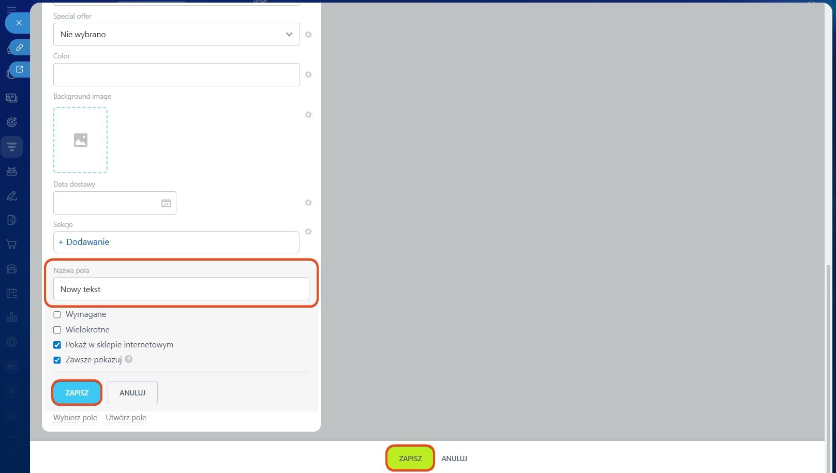The image size is (836, 473).
Task: Close the slider panel with the X button
Action: click(x=19, y=23)
